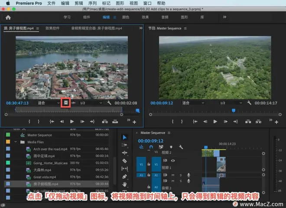Toggle track output eye for Video 1

click(173, 161)
